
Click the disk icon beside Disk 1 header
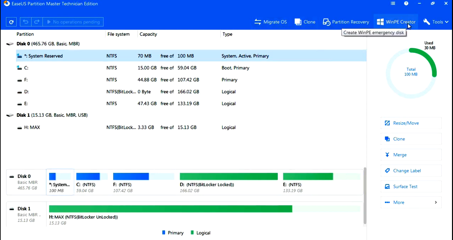[10, 115]
